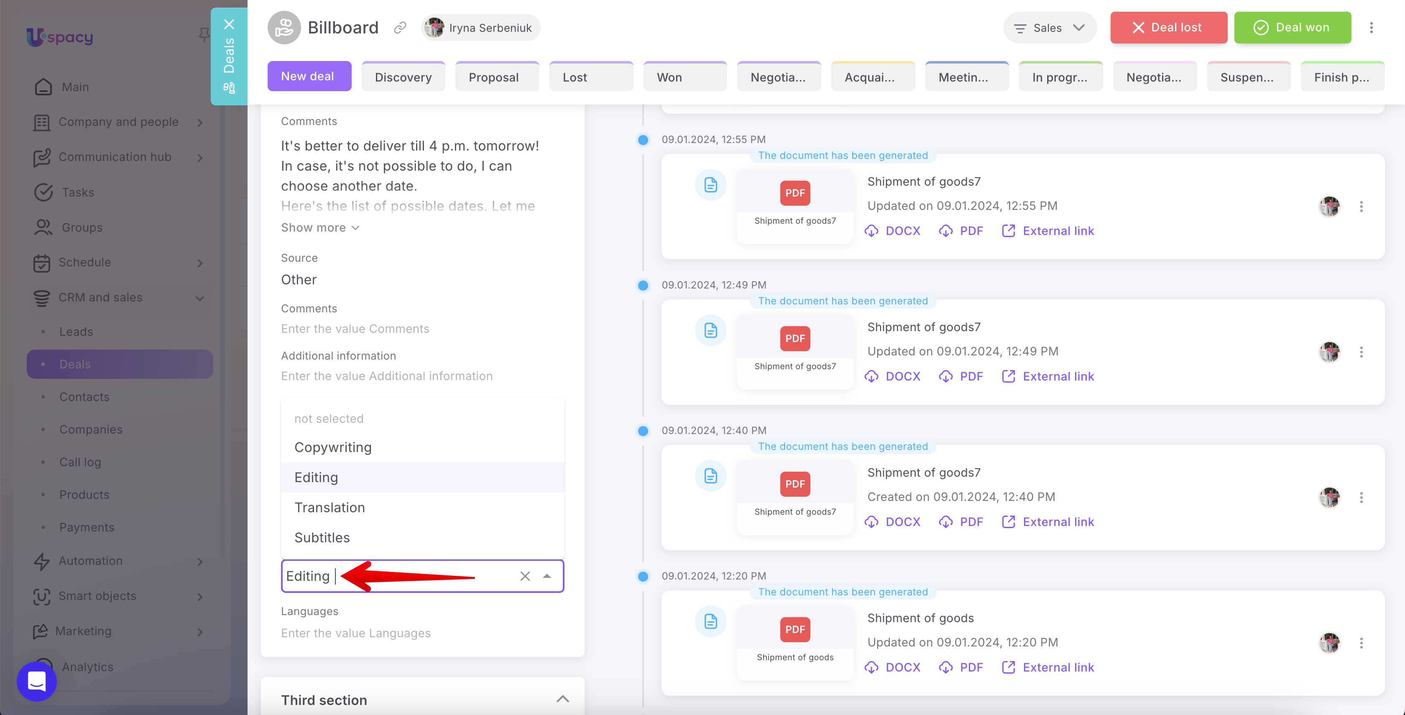
Task: Collapse the Third section
Action: (x=562, y=700)
